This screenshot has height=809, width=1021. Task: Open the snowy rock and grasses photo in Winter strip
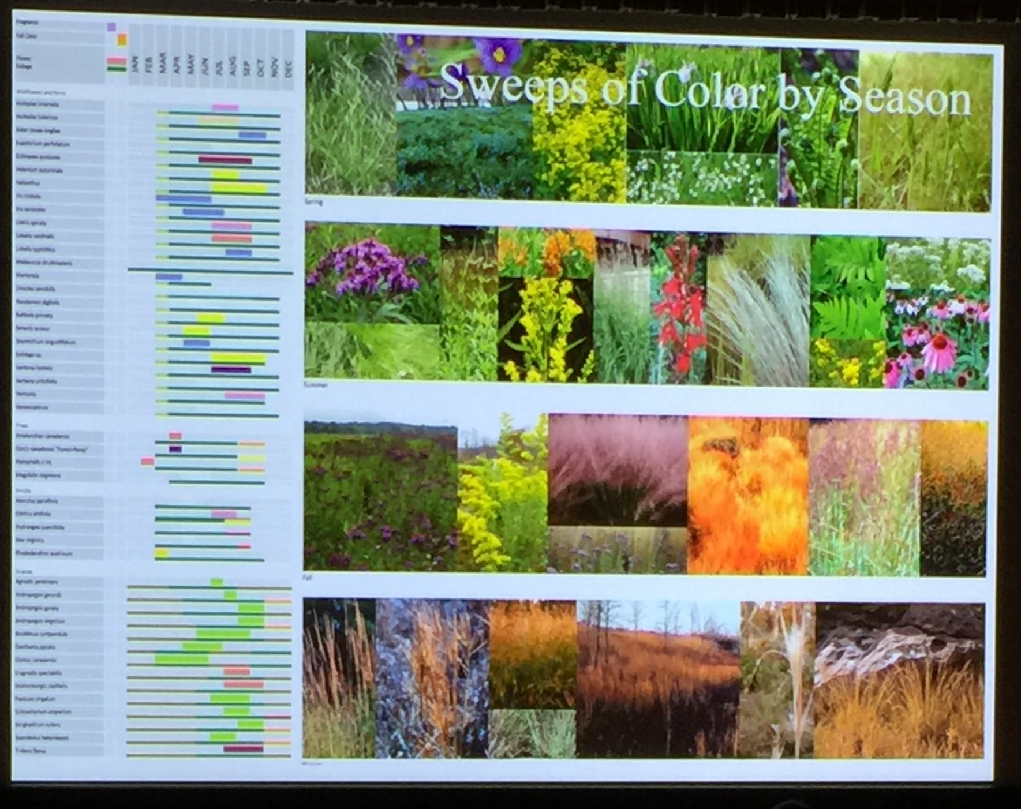[900, 680]
